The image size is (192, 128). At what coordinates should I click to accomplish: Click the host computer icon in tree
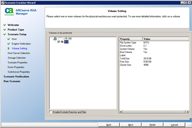click(x=55, y=39)
